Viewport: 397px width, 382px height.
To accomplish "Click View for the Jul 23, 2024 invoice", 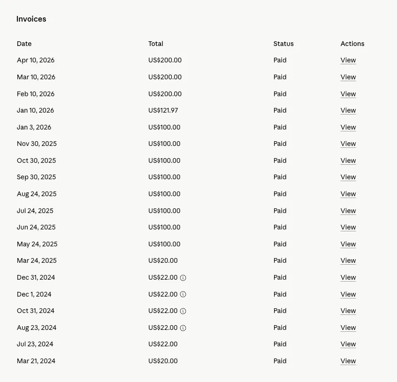I will [348, 344].
